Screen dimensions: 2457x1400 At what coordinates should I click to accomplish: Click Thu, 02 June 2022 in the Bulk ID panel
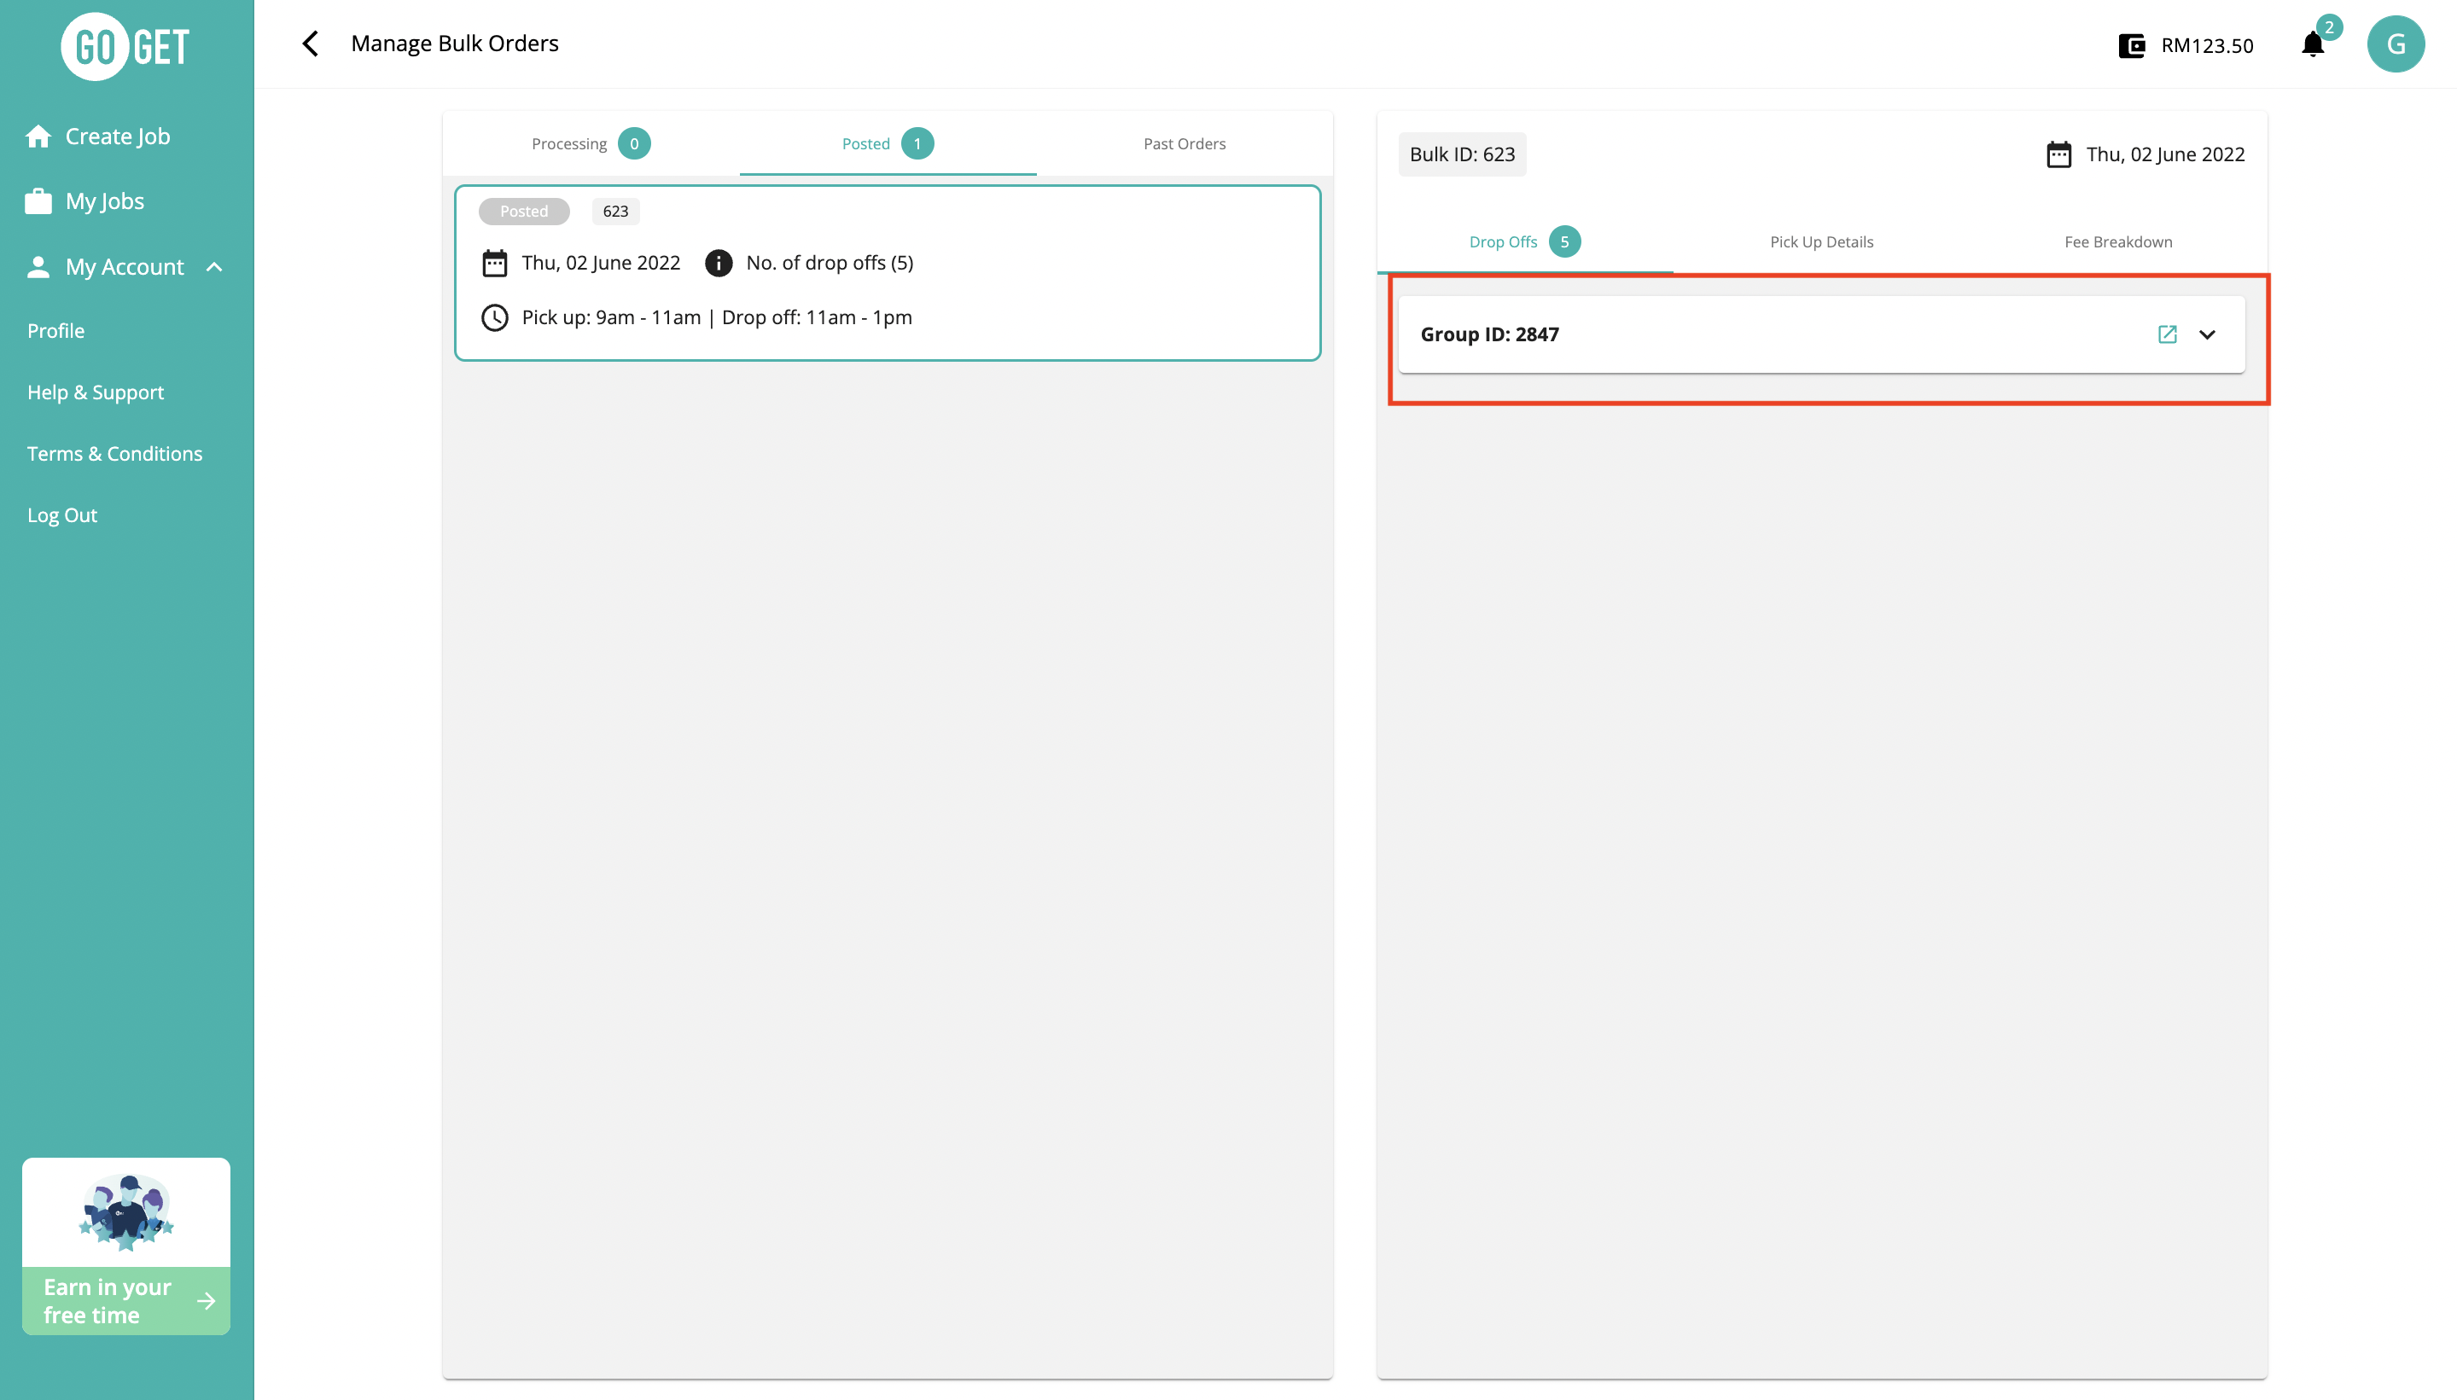[x=2164, y=154]
